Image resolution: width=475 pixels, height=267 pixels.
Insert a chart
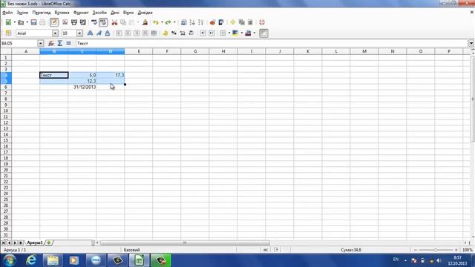coord(212,22)
